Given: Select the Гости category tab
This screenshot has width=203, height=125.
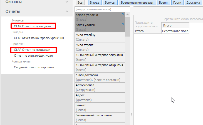Looking at the screenshot, I should click(x=177, y=3).
